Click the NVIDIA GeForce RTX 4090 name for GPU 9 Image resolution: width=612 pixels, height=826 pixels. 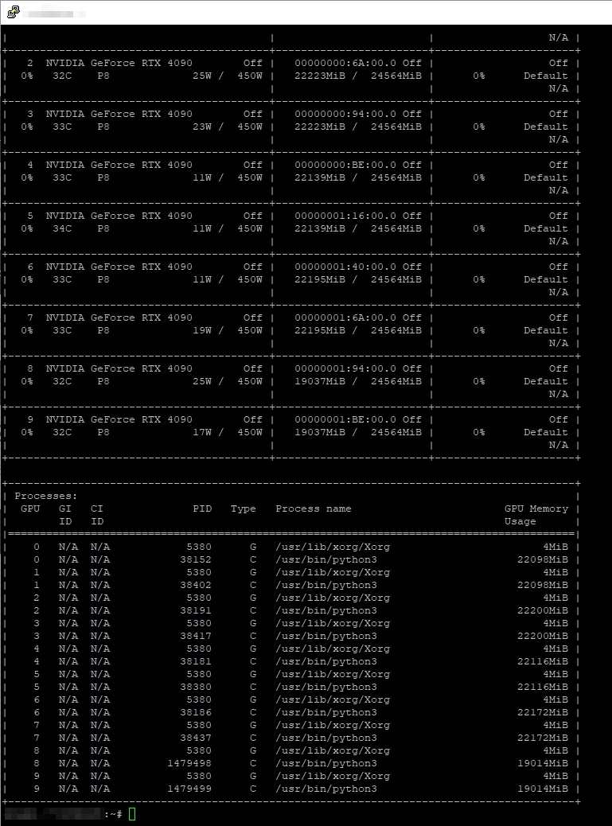[x=119, y=420]
